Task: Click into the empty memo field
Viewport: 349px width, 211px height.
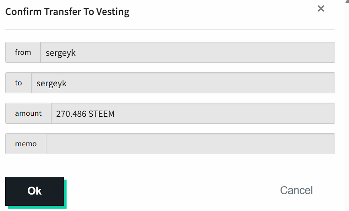Action: pyautogui.click(x=190, y=144)
